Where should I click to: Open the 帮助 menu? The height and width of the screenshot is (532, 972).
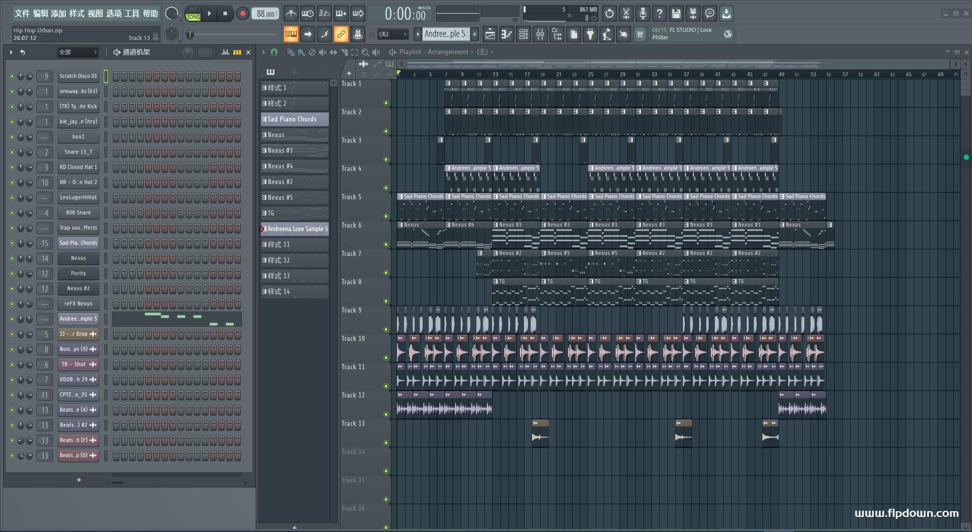(150, 14)
